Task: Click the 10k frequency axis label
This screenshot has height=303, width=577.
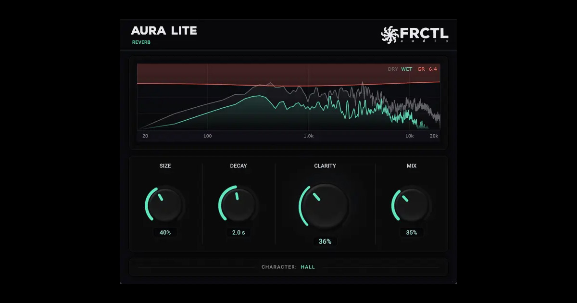Action: 409,136
